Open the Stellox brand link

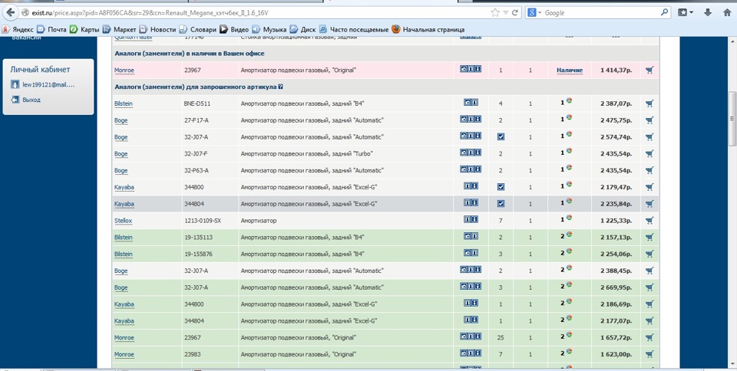123,221
